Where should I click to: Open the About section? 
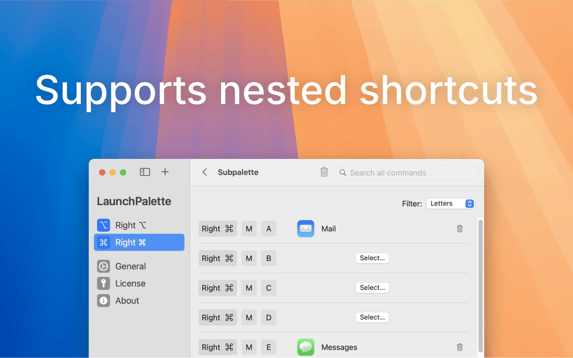[x=139, y=301]
